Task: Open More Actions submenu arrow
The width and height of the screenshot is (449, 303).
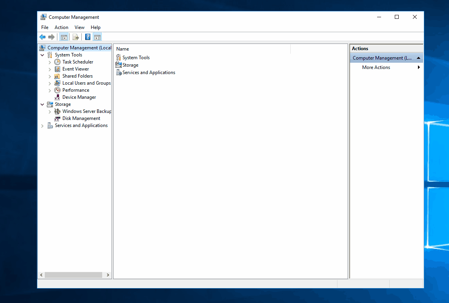Action: [419, 67]
